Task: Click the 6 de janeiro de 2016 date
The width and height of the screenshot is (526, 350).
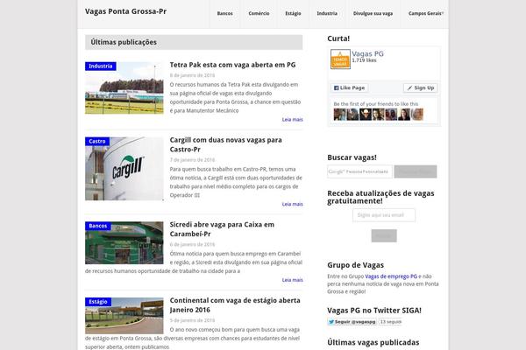Action: coord(192,244)
